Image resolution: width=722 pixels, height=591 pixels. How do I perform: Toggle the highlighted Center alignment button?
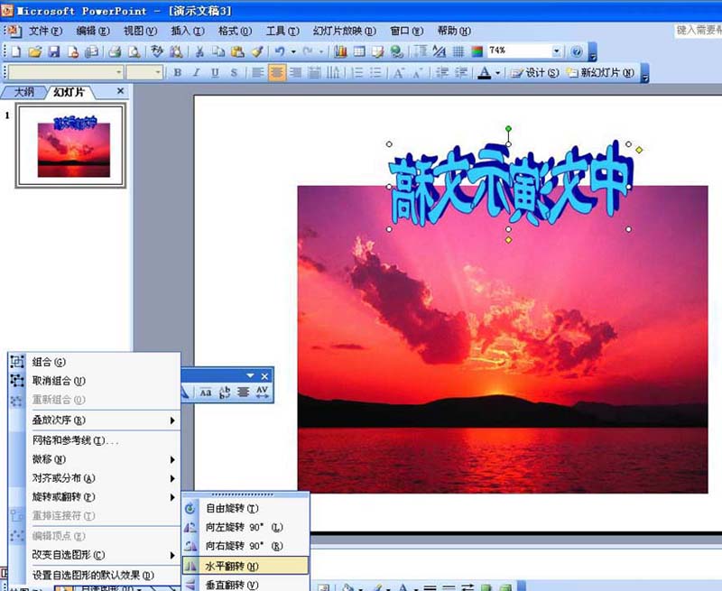[277, 73]
